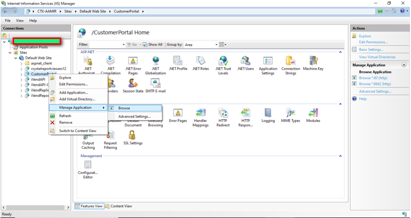Open Modules feature
Viewport: 411px width, 218px height.
313,116
